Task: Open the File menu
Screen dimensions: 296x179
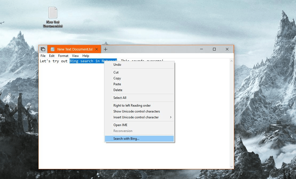Action: pyautogui.click(x=43, y=56)
